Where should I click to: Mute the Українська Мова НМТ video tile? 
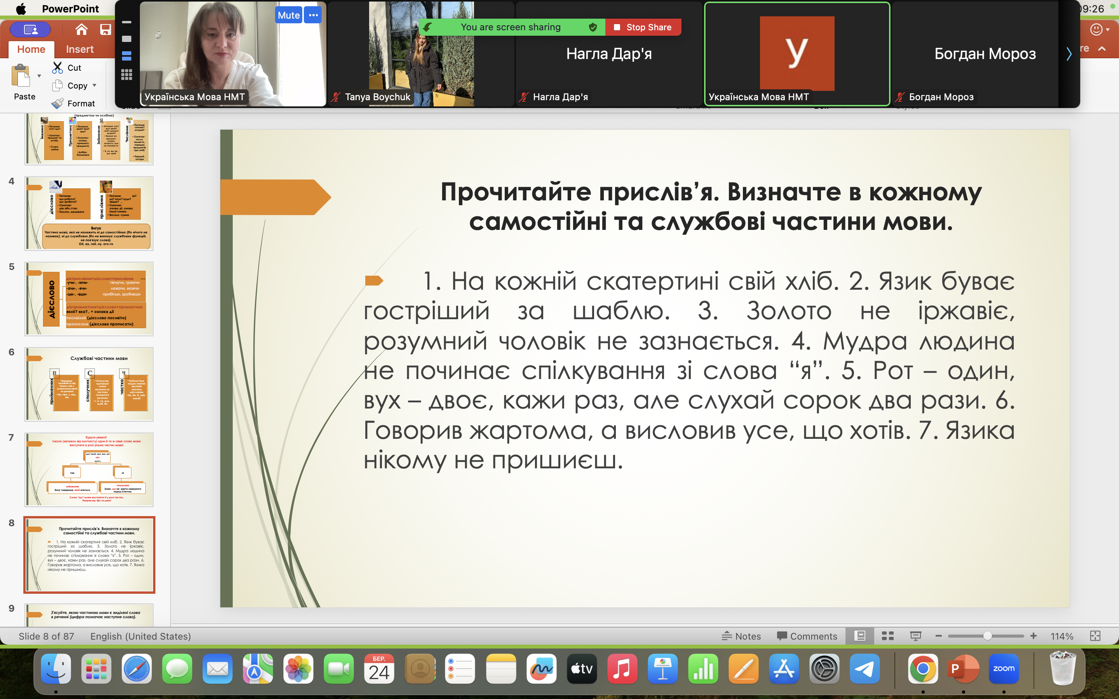click(x=289, y=15)
